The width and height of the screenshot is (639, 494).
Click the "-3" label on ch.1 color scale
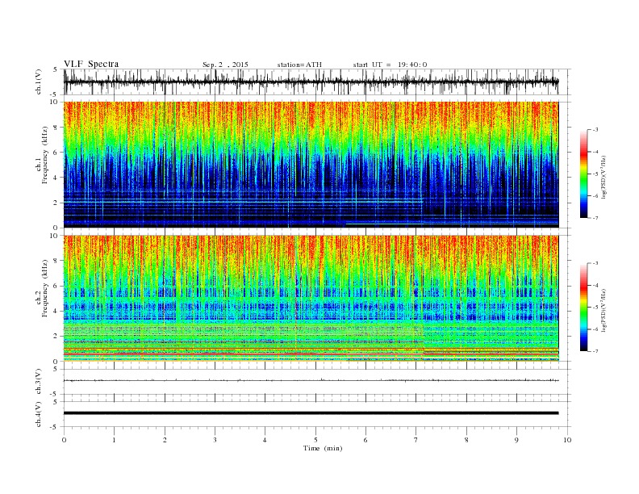click(x=595, y=130)
